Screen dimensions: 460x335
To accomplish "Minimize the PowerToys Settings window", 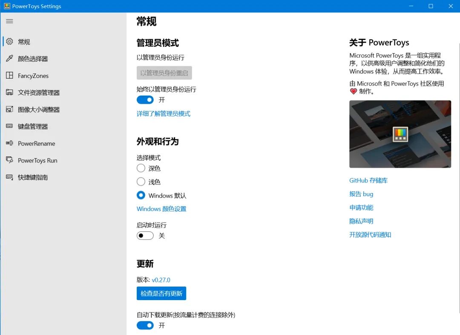I will [x=411, y=6].
